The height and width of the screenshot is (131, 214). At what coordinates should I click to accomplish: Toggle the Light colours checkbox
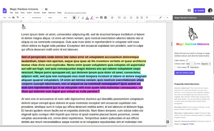pos(187,60)
